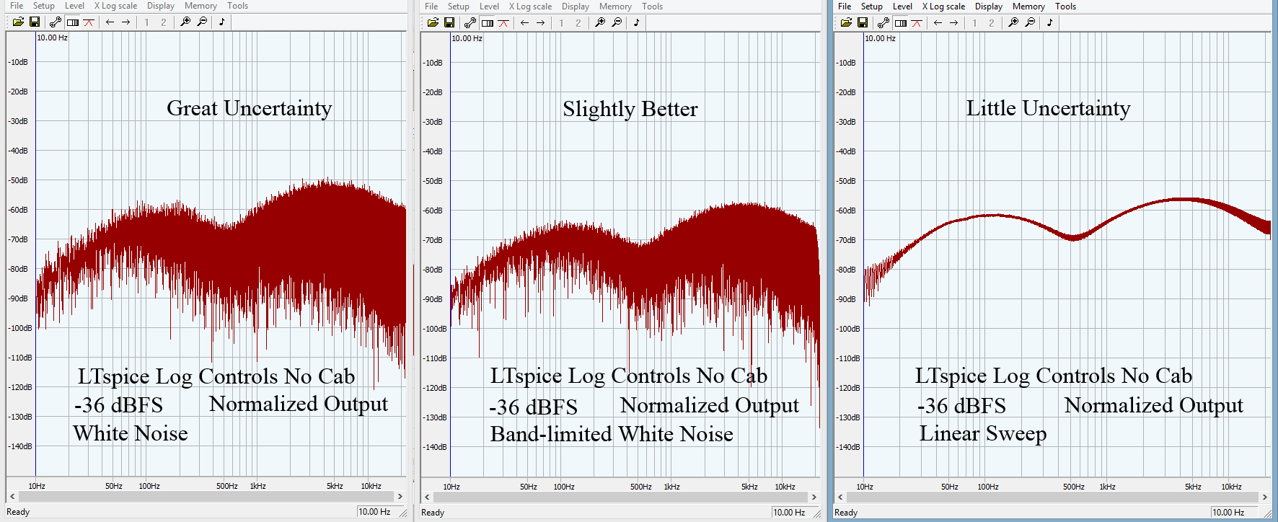1278x522 pixels.
Task: Click 10.00 Hz cursor label atop Slightly Better graph
Action: pos(467,38)
